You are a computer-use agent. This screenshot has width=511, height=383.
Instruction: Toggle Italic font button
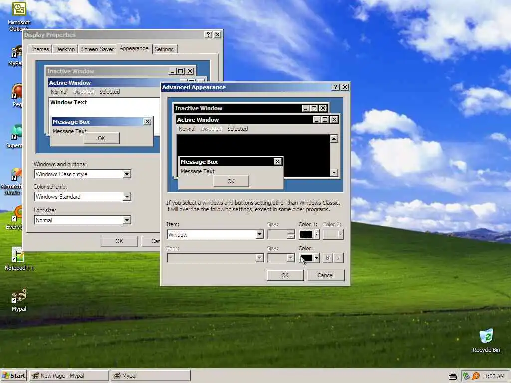(x=339, y=258)
